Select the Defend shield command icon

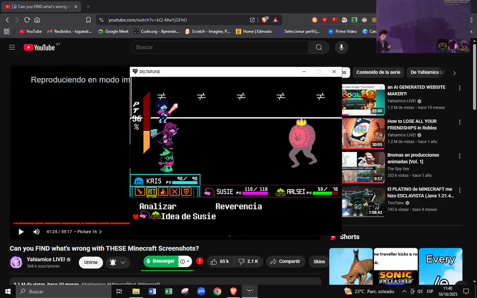[186, 192]
